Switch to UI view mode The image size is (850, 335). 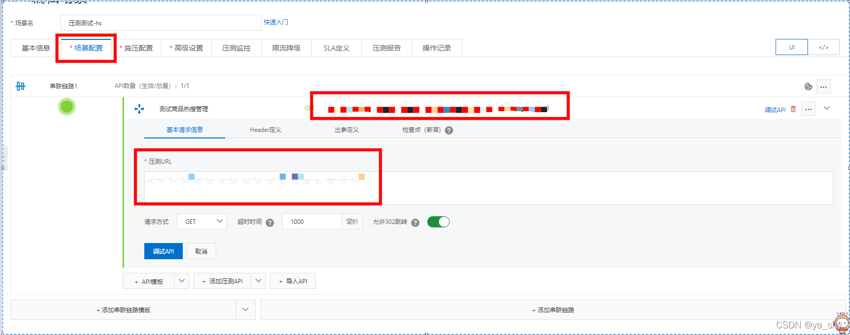(792, 47)
